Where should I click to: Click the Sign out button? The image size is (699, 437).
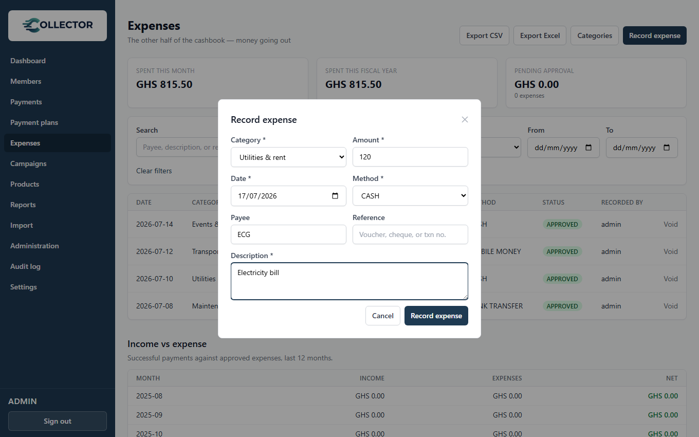click(58, 421)
